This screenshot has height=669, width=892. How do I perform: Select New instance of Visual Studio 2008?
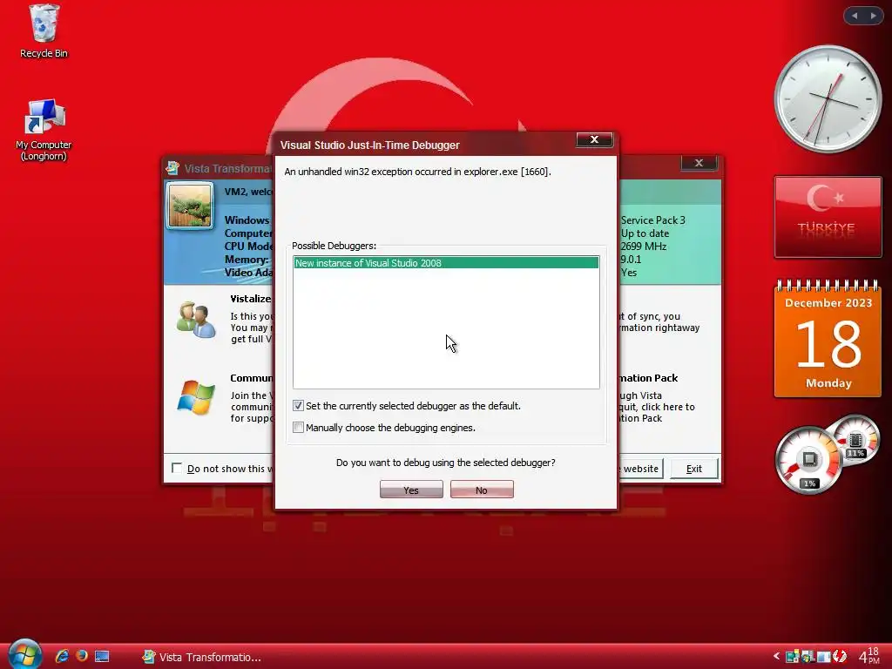point(446,263)
